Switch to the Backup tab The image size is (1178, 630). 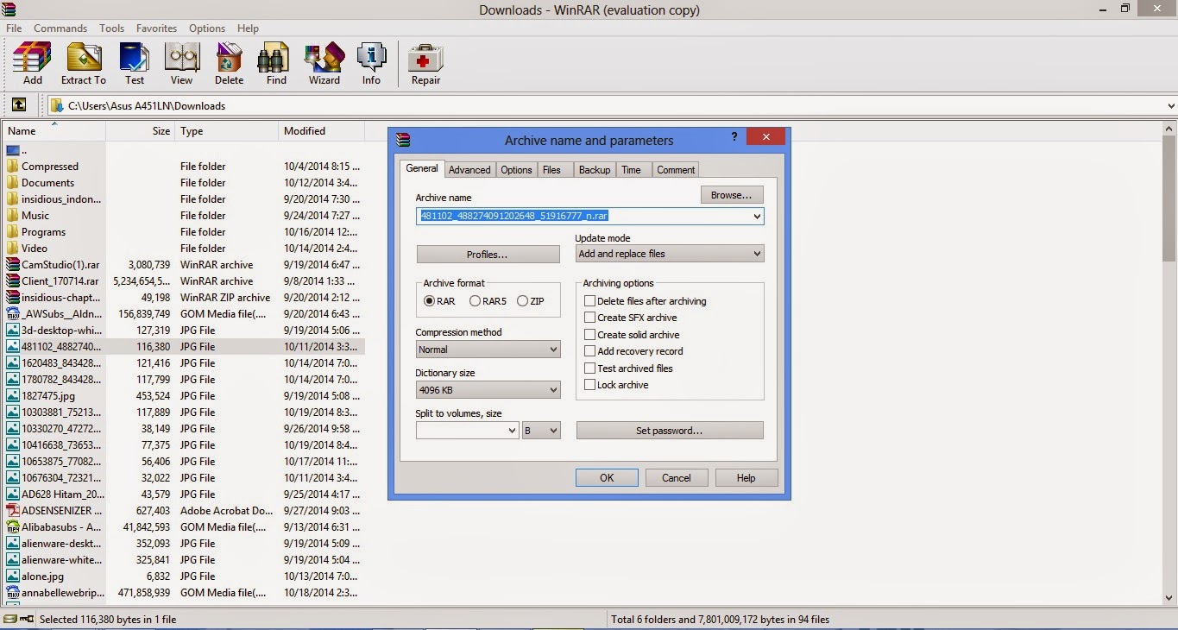[x=595, y=170]
